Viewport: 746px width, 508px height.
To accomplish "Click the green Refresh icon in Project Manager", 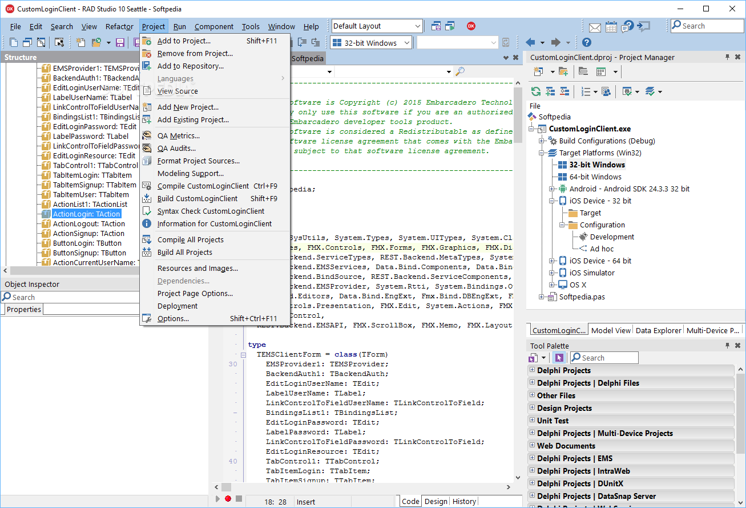I will click(x=535, y=91).
